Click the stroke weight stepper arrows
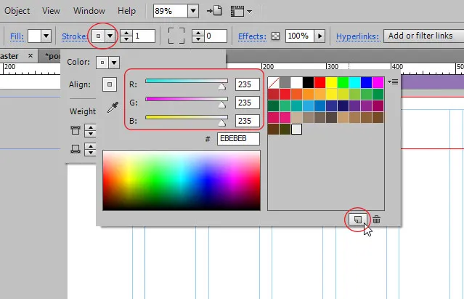This screenshot has width=464, height=299. click(x=126, y=36)
